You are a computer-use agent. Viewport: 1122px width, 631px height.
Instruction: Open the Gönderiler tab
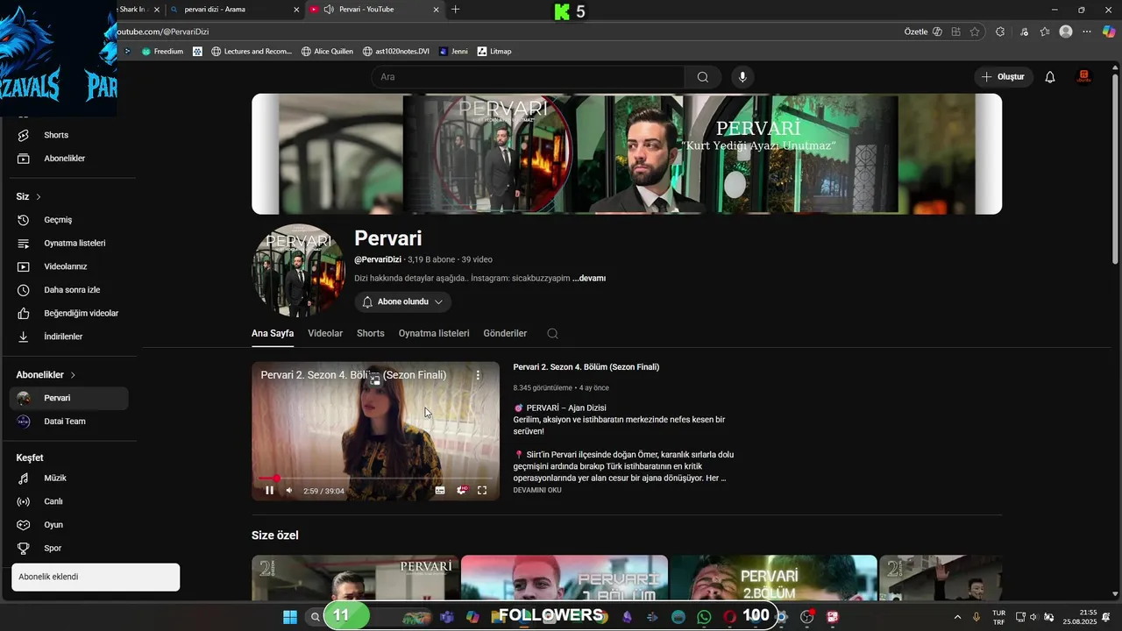pos(505,333)
